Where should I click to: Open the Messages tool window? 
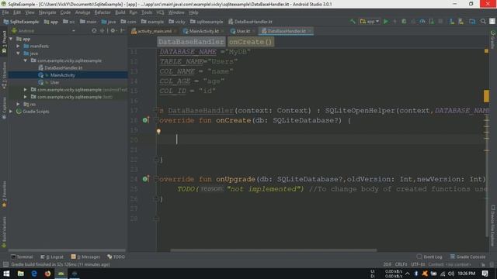[85, 257]
